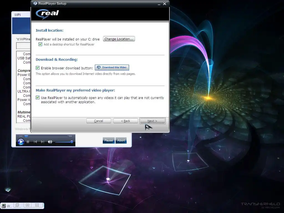The height and width of the screenshot is (213, 284).
Task: Click the WPI player seek slider knob
Action: point(26,136)
